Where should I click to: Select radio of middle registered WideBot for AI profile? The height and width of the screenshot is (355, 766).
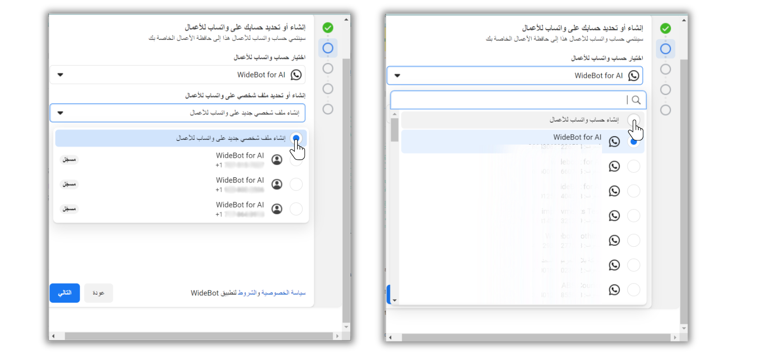coord(296,184)
